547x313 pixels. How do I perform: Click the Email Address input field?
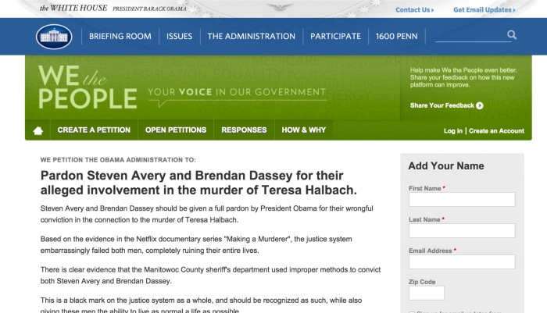(x=462, y=261)
